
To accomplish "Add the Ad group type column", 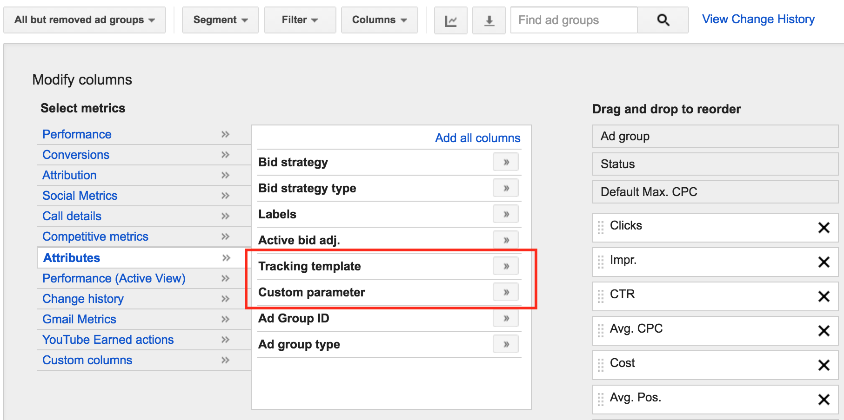I will [506, 344].
